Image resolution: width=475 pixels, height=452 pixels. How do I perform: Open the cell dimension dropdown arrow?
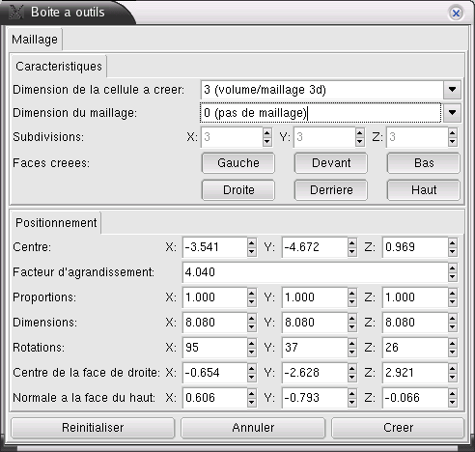point(452,90)
